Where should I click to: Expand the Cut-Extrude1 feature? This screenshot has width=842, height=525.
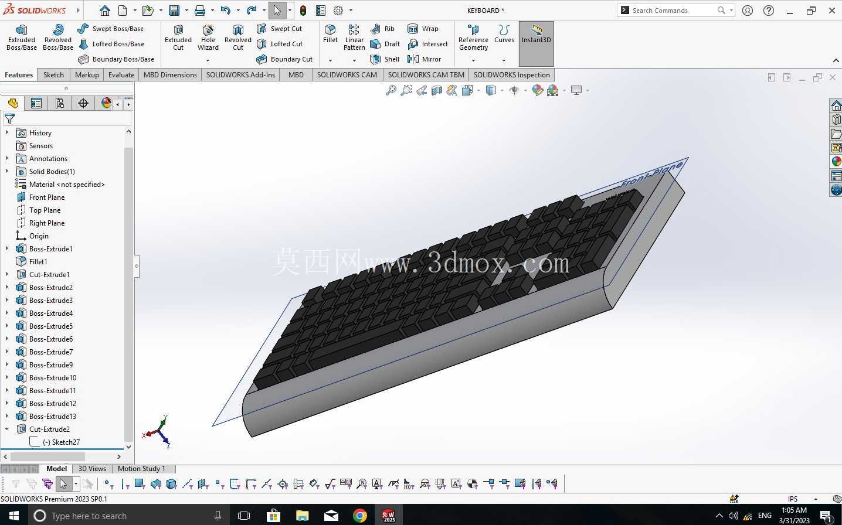pos(7,275)
